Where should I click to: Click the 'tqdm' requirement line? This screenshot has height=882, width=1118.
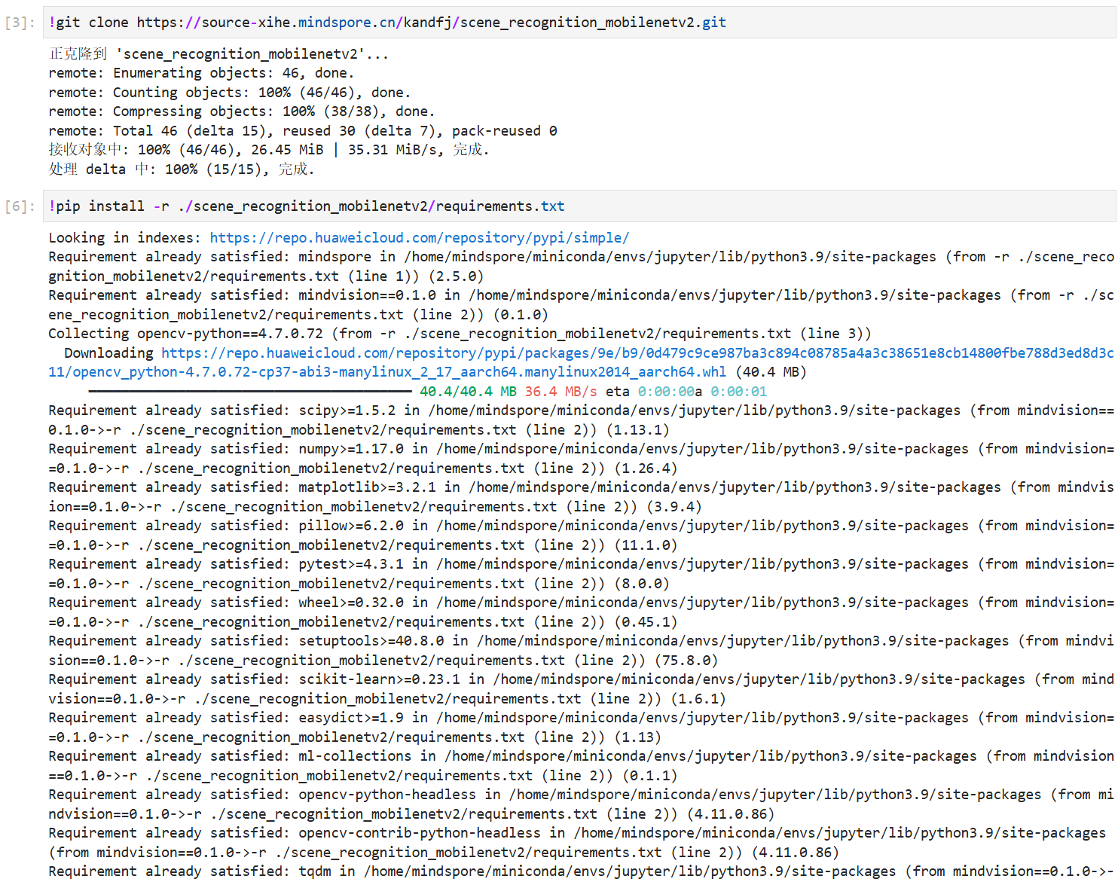click(580, 871)
